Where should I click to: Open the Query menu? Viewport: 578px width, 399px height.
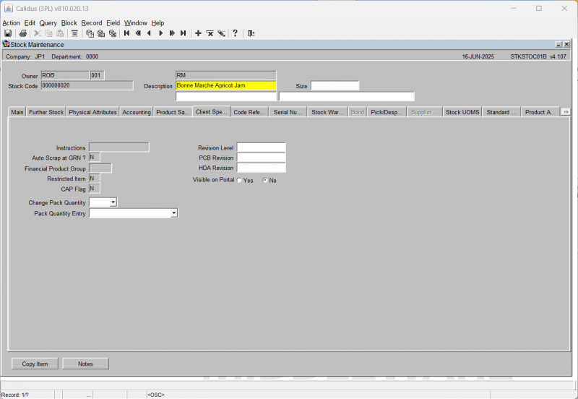pyautogui.click(x=48, y=23)
